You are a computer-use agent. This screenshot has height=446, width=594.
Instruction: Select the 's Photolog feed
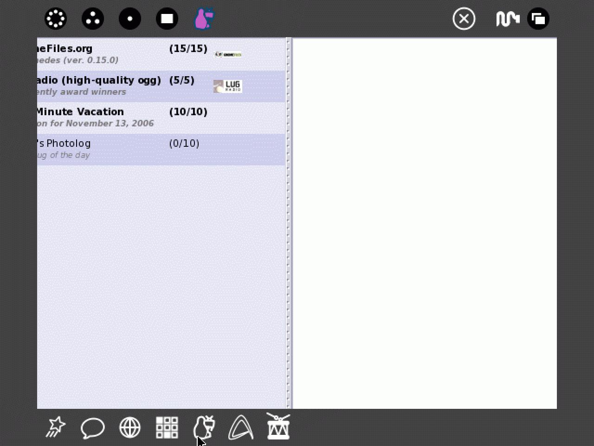point(161,149)
